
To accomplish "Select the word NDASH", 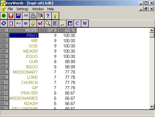I will pyautogui.click(x=31, y=103).
